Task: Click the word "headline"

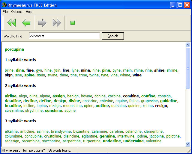Action: click(x=13, y=106)
